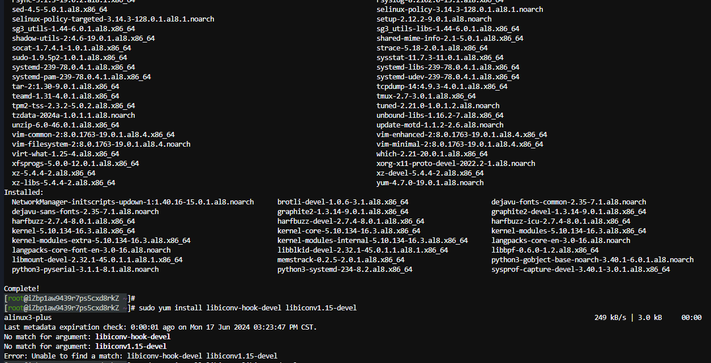Select yum-4.7.0-19.0.1.al8.noarch package entry

430,182
